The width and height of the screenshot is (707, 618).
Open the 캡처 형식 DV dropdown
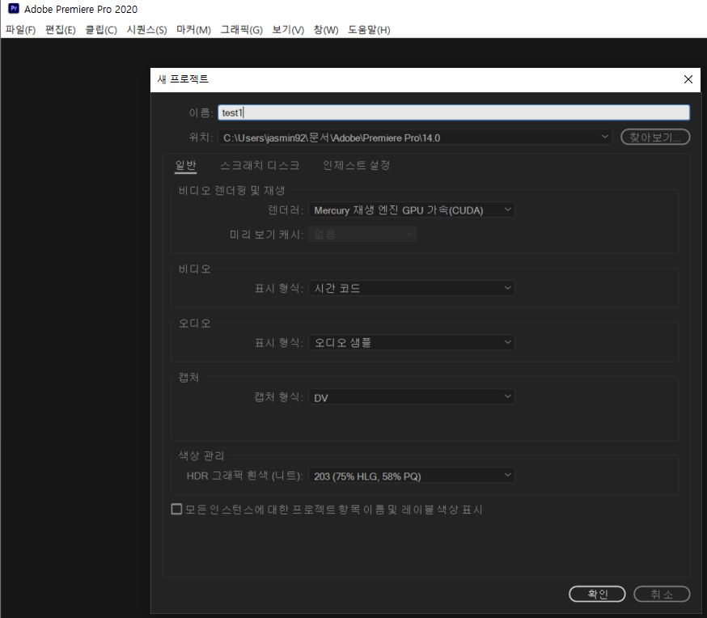[412, 397]
